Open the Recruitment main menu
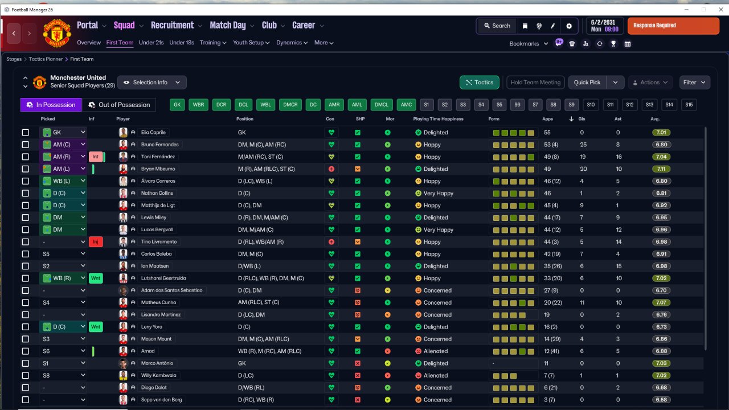This screenshot has height=410, width=729. point(176,26)
